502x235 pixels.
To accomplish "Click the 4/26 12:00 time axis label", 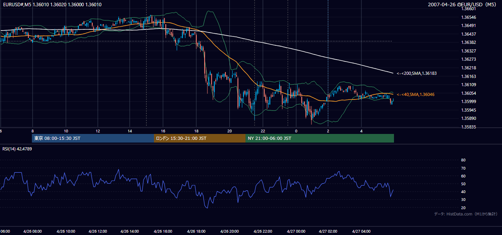I will [98, 231].
